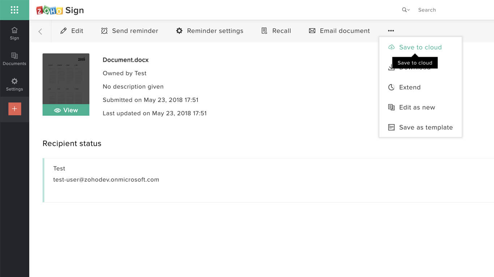This screenshot has height=277, width=494.
Task: Toggle the three-dots more options menu
Action: (391, 31)
